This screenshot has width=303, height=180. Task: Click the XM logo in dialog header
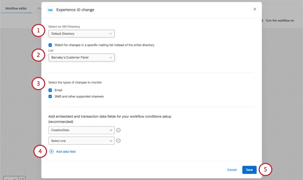tap(50, 10)
